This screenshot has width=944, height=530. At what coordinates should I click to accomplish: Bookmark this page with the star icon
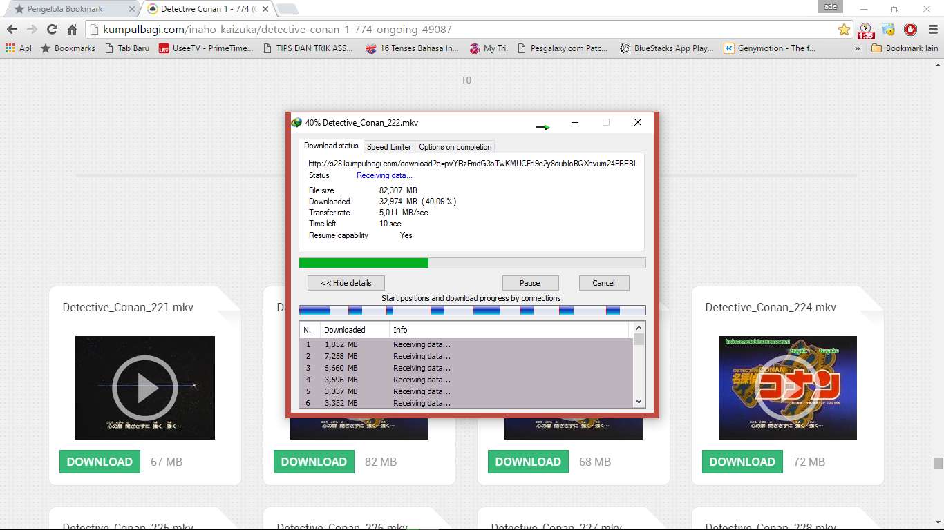tap(844, 30)
